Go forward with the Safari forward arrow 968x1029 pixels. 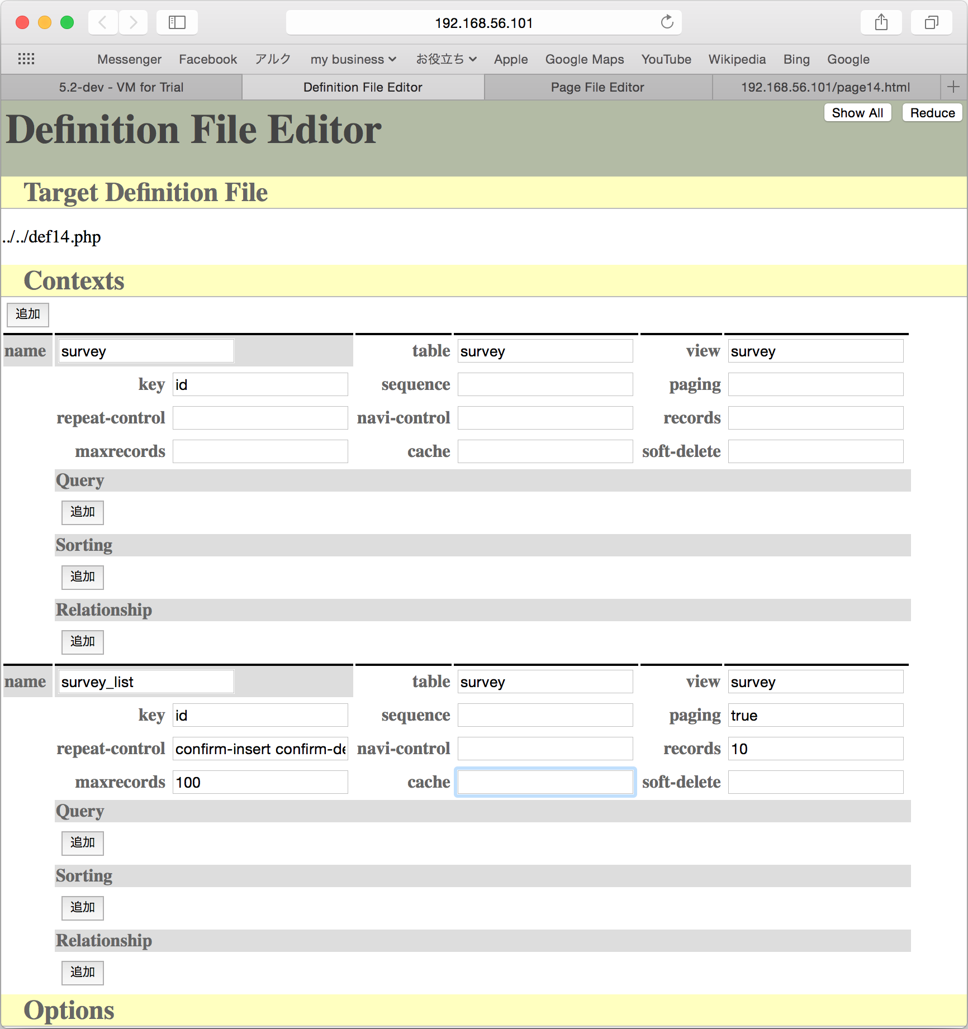[133, 22]
